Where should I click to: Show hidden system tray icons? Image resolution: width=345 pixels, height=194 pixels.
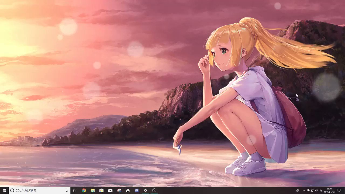[304, 190]
